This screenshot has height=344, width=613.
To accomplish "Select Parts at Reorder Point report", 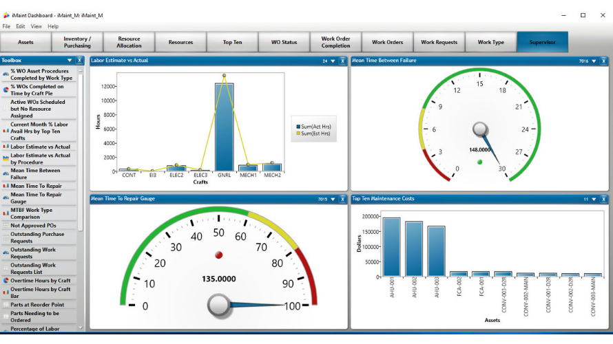I will [37, 305].
